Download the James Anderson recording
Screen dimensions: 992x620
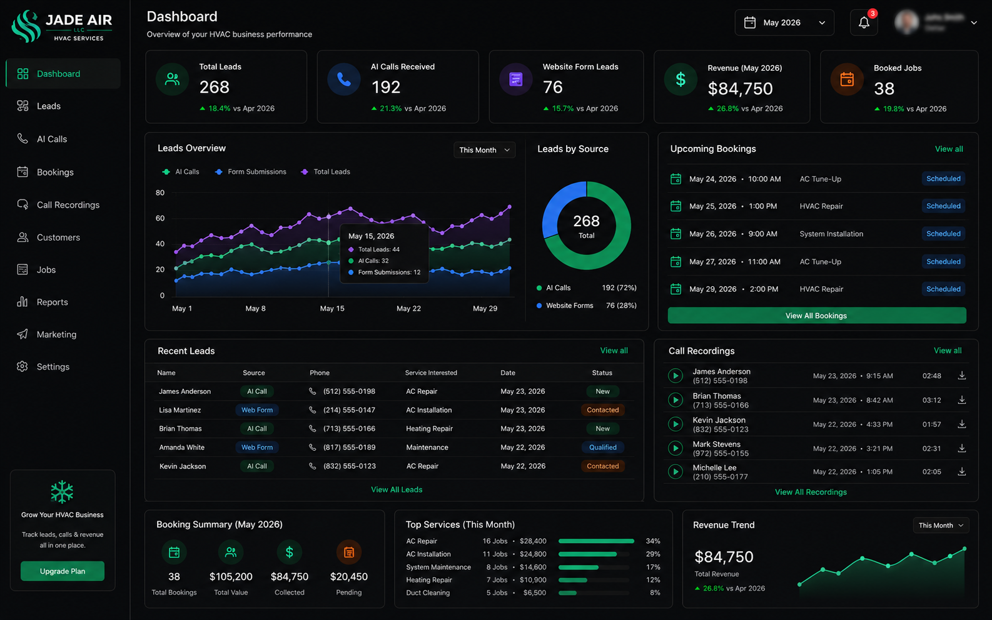962,376
